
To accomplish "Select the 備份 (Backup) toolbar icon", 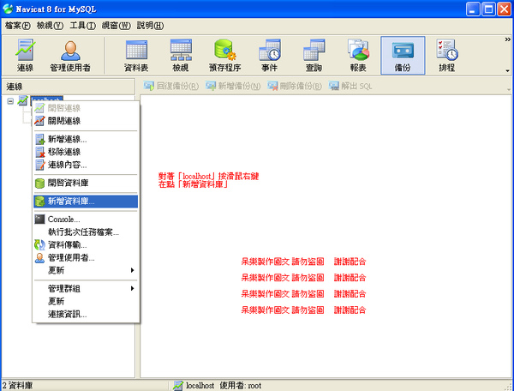I will click(x=403, y=55).
